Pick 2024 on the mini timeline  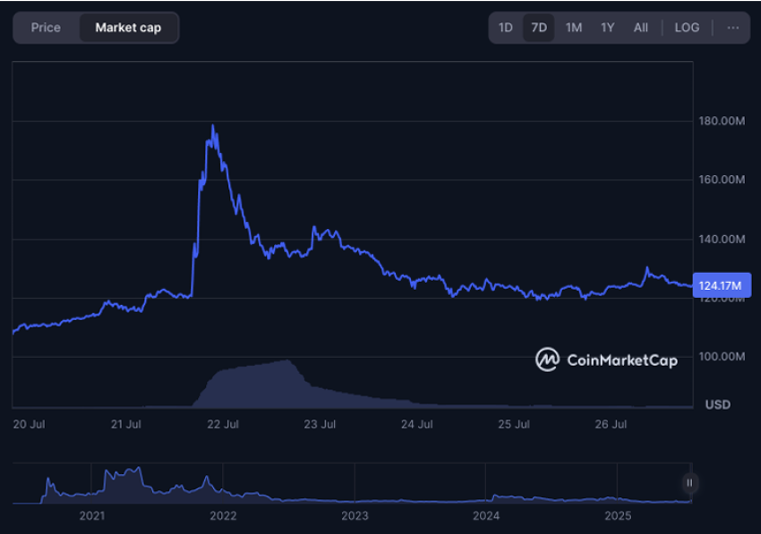pos(486,516)
